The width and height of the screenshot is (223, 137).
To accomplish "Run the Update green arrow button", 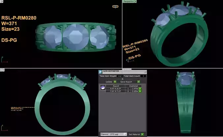I will pos(115,82).
